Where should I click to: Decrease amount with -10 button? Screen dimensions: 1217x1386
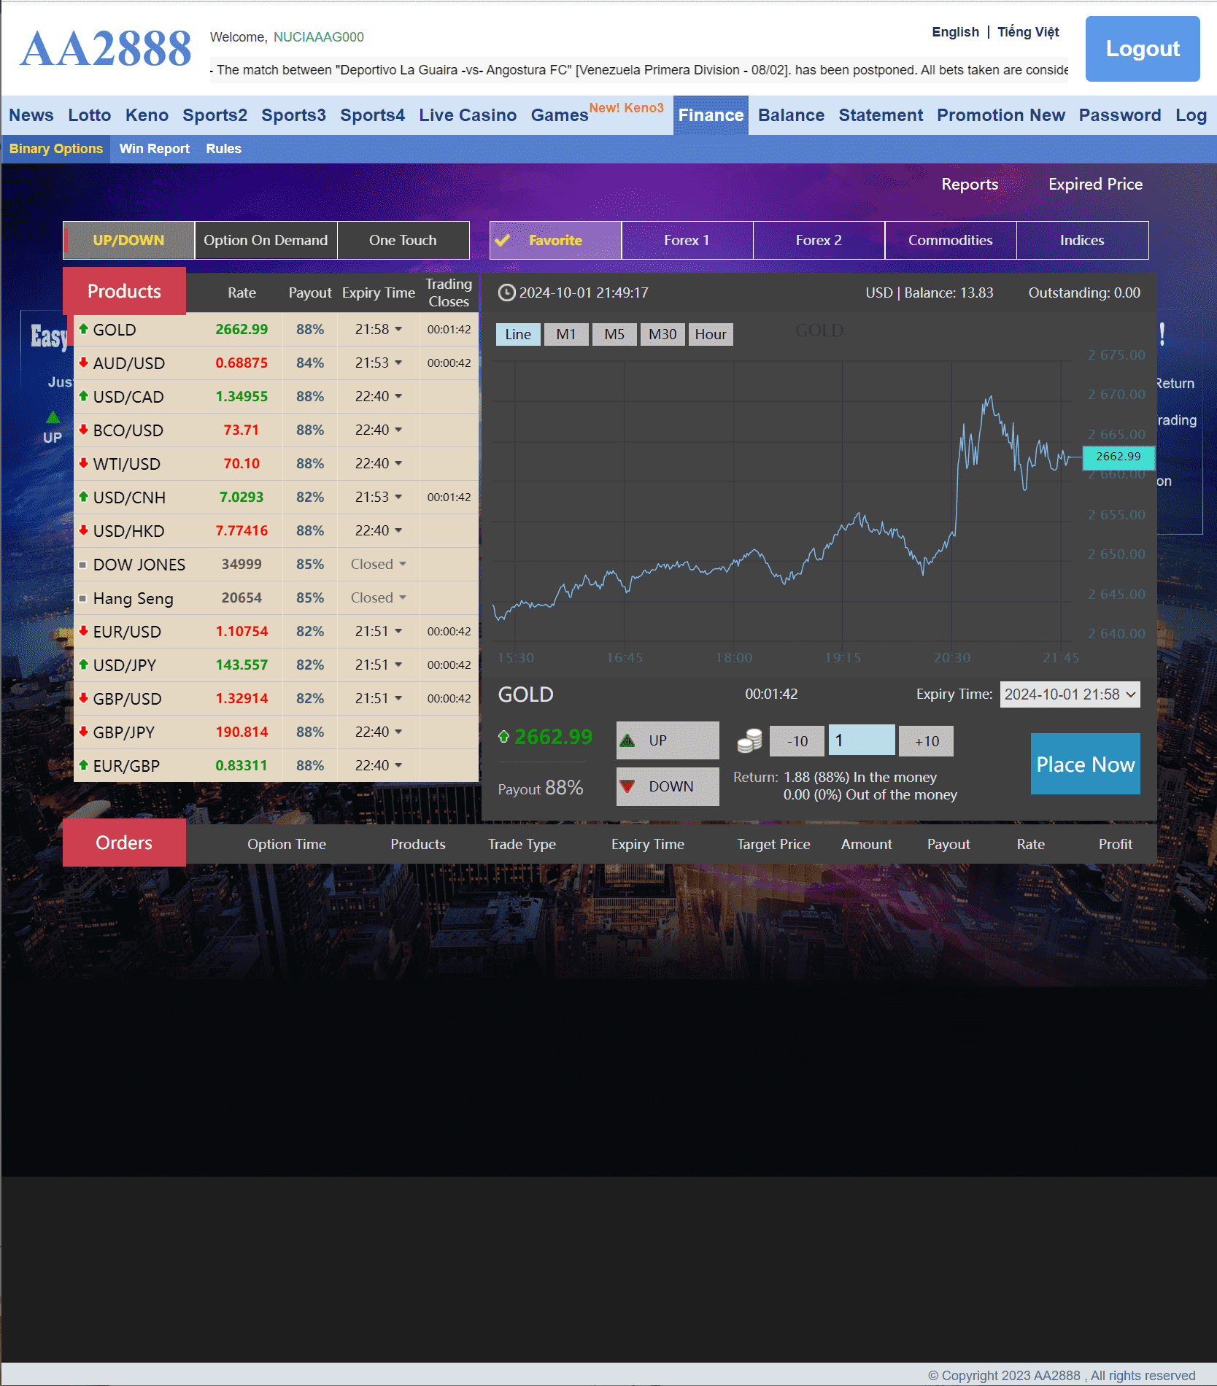tap(797, 741)
